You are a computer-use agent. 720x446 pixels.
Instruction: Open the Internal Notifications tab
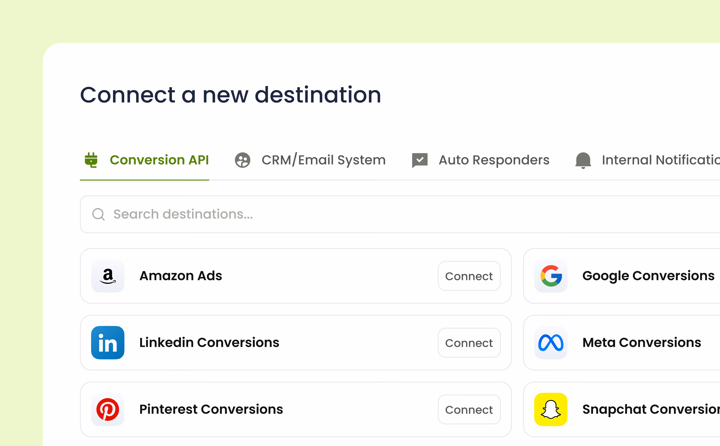[x=647, y=160]
